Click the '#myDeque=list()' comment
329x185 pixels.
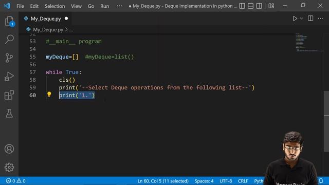click(x=109, y=57)
